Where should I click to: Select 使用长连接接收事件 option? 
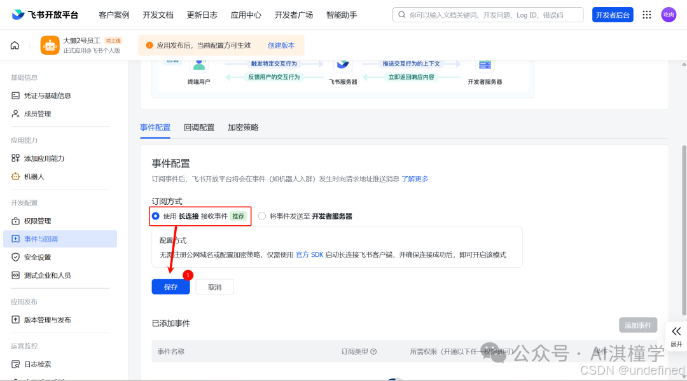pos(156,216)
